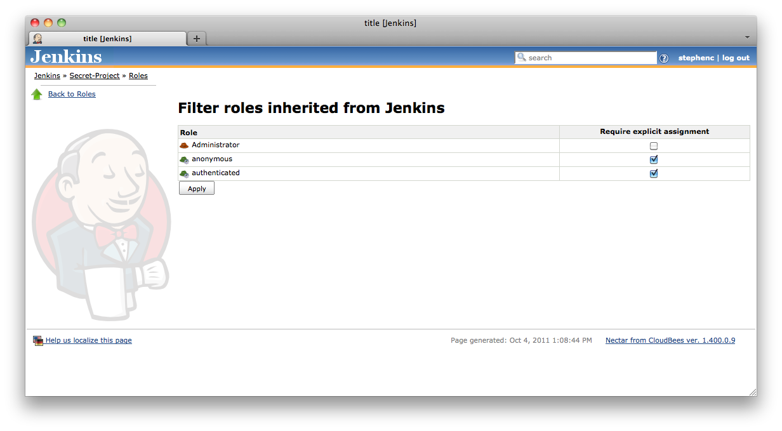The height and width of the screenshot is (431, 782).
Task: Click the log out link
Action: click(x=736, y=58)
